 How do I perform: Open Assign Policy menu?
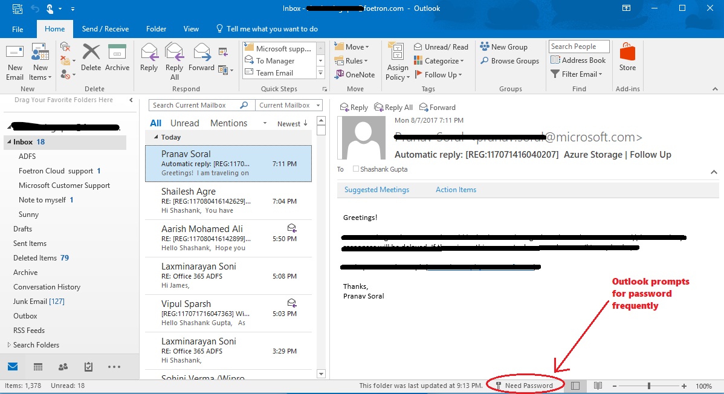coord(397,62)
